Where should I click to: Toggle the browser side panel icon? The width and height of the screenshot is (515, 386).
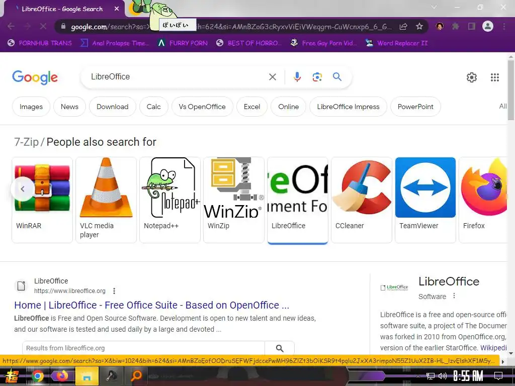[x=472, y=26]
